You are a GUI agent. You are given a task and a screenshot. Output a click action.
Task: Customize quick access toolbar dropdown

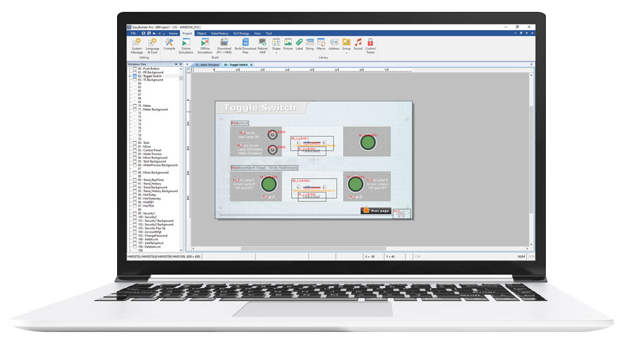click(164, 34)
